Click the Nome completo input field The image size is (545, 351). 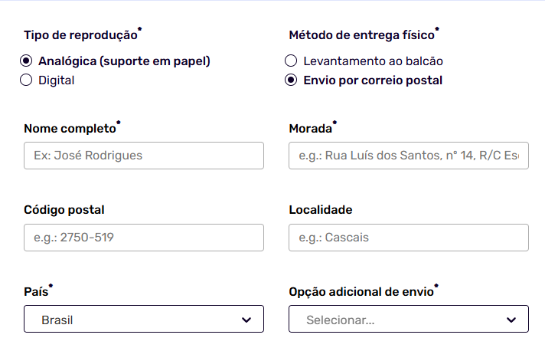(x=144, y=156)
